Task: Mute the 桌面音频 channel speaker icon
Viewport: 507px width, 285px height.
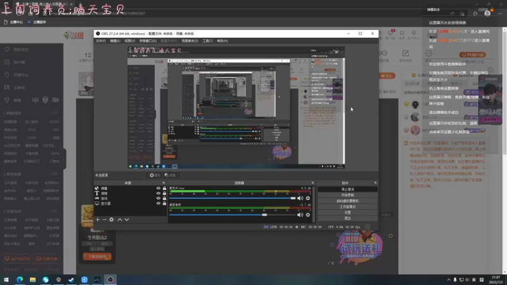Action: tap(300, 215)
